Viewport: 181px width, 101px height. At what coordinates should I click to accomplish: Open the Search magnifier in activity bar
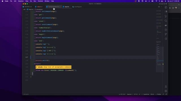coord(166,21)
